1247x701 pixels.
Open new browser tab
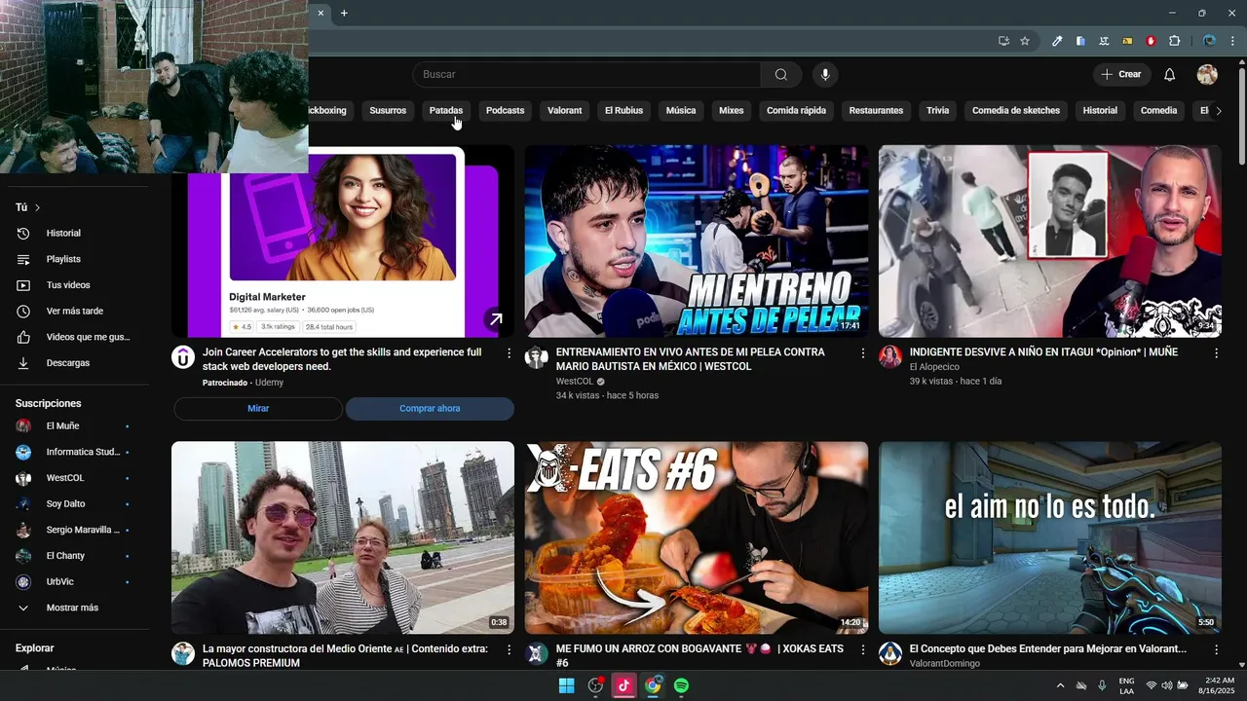[x=344, y=13]
